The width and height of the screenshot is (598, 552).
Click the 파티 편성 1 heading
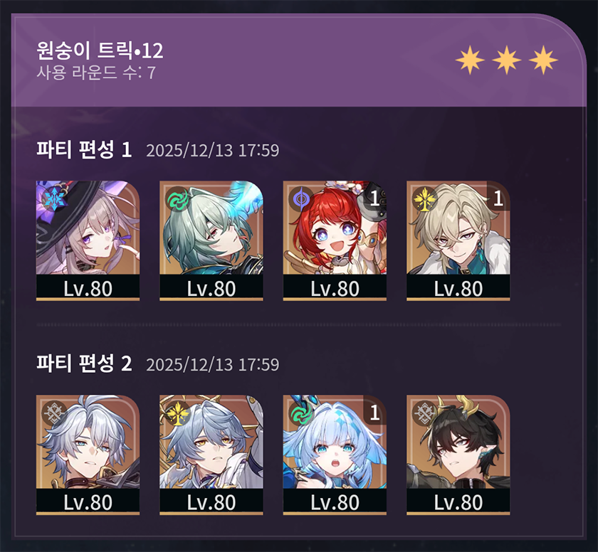[x=84, y=149]
